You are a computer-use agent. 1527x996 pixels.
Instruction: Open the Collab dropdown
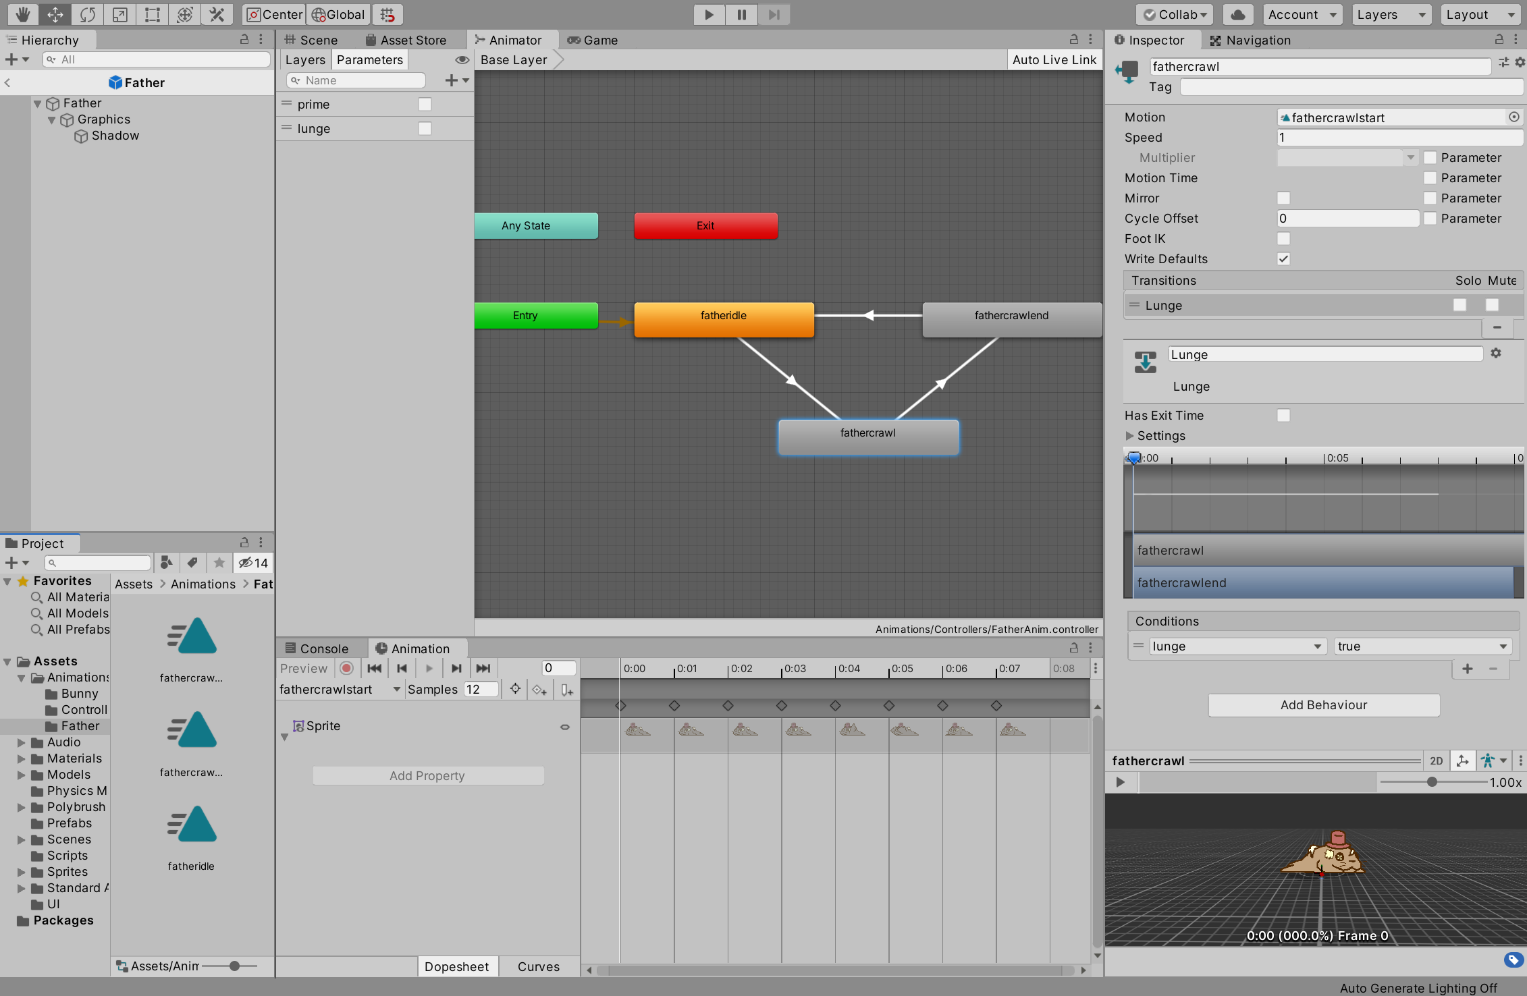coord(1175,14)
